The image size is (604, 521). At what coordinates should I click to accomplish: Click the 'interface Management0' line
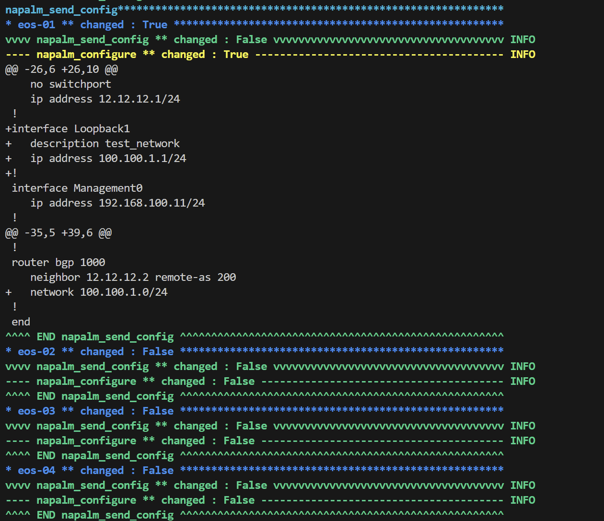[77, 188]
